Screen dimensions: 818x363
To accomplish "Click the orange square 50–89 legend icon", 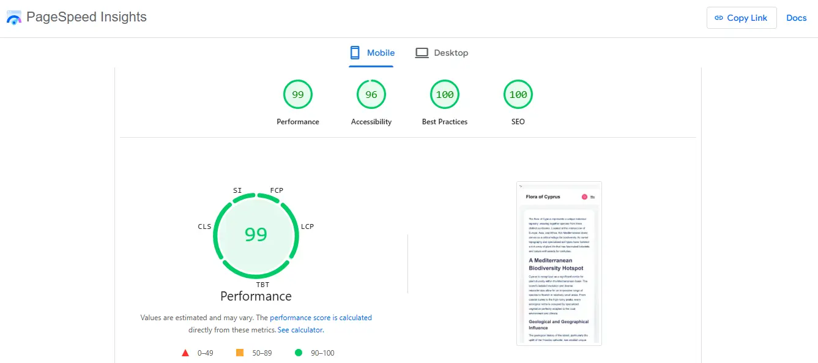I will coord(240,353).
